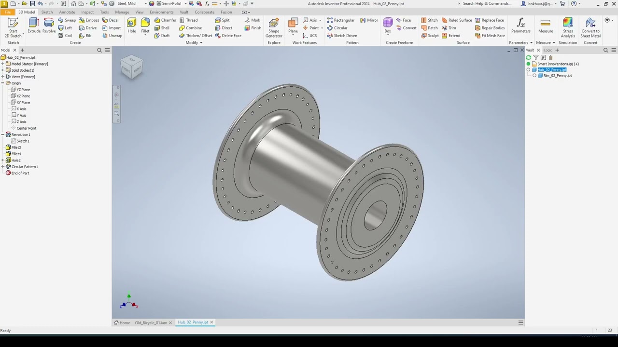Open the Measure tool
Screen dimensions: 618x347
click(x=546, y=26)
